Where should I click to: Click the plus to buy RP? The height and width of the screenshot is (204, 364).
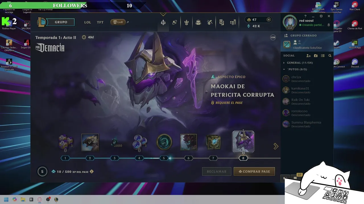pyautogui.click(x=268, y=20)
